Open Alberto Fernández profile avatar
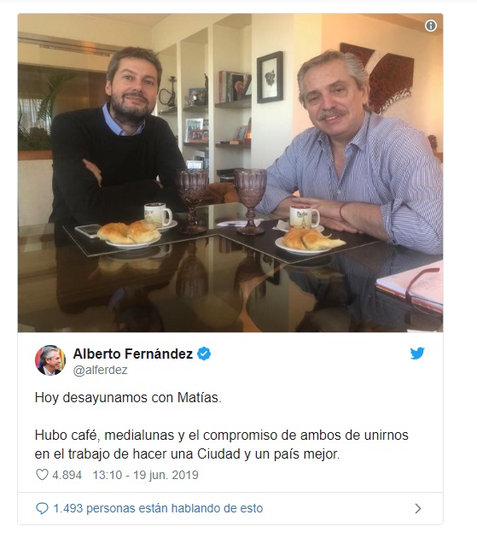The image size is (477, 544). coord(49,360)
